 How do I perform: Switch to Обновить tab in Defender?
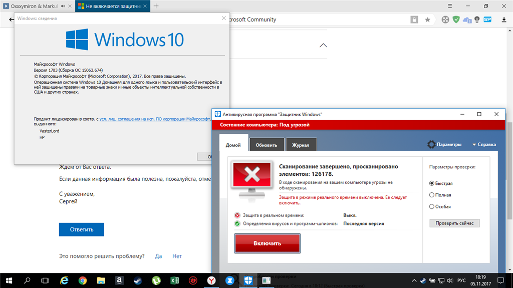coord(267,145)
